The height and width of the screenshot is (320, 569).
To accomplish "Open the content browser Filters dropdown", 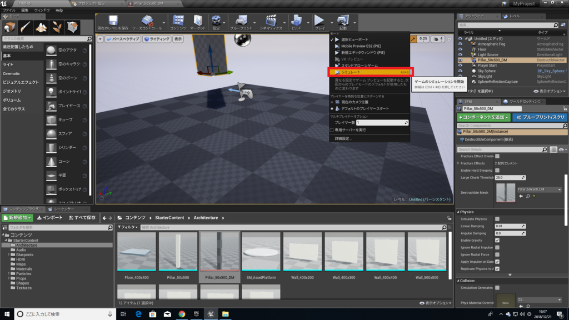I will tap(128, 227).
